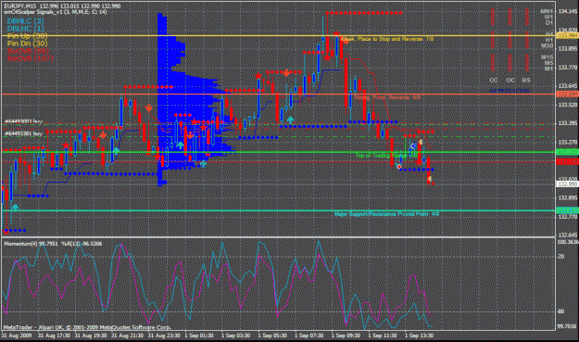
Task: Click the first #64493... buy order label
Action: [x=23, y=121]
